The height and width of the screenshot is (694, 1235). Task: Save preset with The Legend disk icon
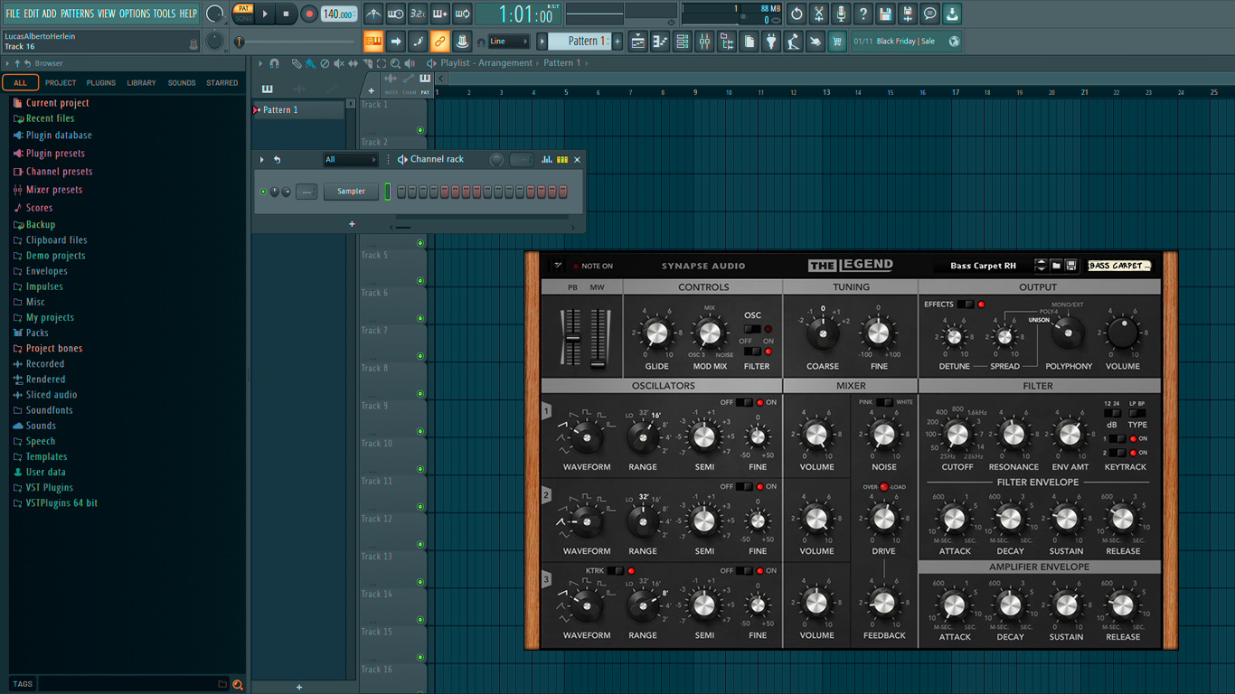tap(1071, 266)
